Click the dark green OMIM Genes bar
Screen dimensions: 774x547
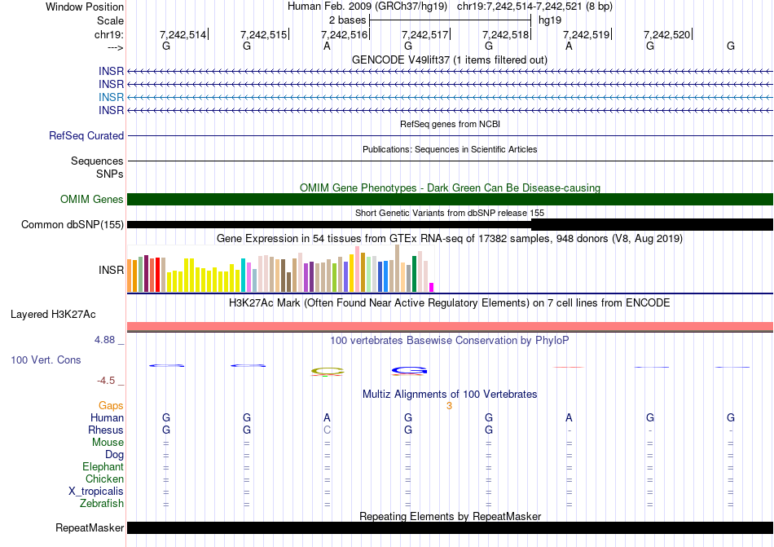pos(450,200)
